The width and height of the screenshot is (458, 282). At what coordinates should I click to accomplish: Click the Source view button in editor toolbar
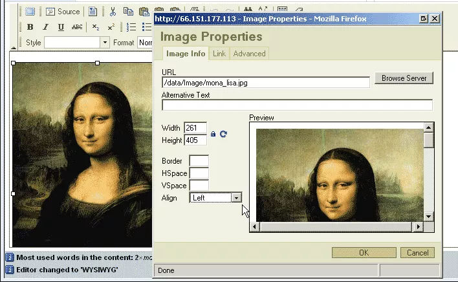tap(63, 12)
